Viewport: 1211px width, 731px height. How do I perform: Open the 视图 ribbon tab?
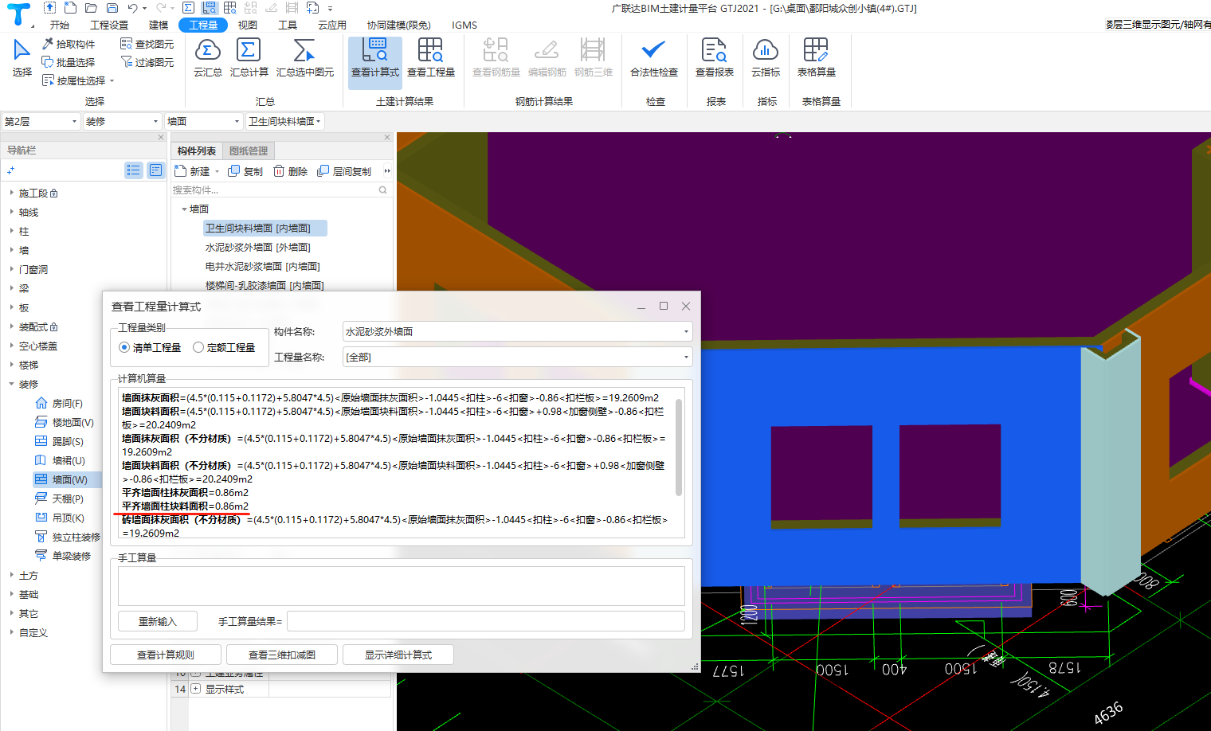248,25
